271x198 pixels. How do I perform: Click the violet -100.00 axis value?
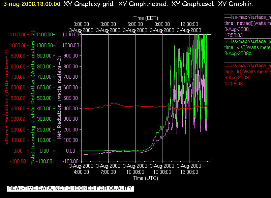(70, 161)
